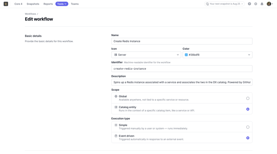The width and height of the screenshot is (277, 154).
Task: Click 'Triggered automatically in response' description text
Action: click(151, 140)
